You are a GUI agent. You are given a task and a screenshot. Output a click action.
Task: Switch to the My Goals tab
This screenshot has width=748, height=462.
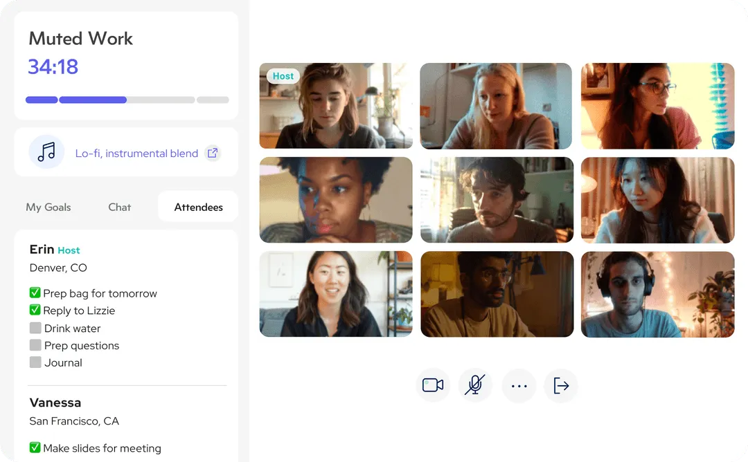(x=48, y=207)
